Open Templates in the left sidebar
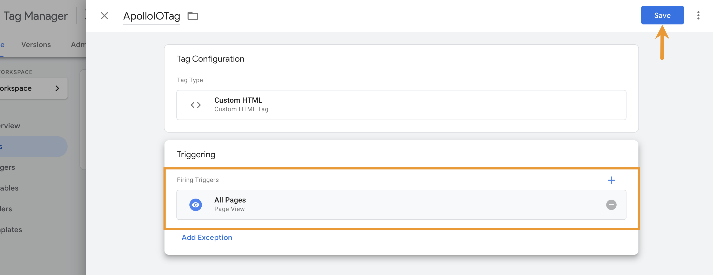This screenshot has height=275, width=713. tap(11, 230)
